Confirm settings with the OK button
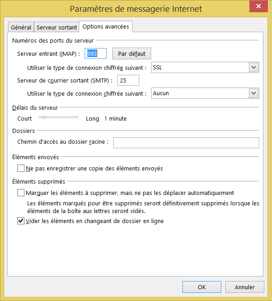This screenshot has height=301, width=272. pos(202,287)
